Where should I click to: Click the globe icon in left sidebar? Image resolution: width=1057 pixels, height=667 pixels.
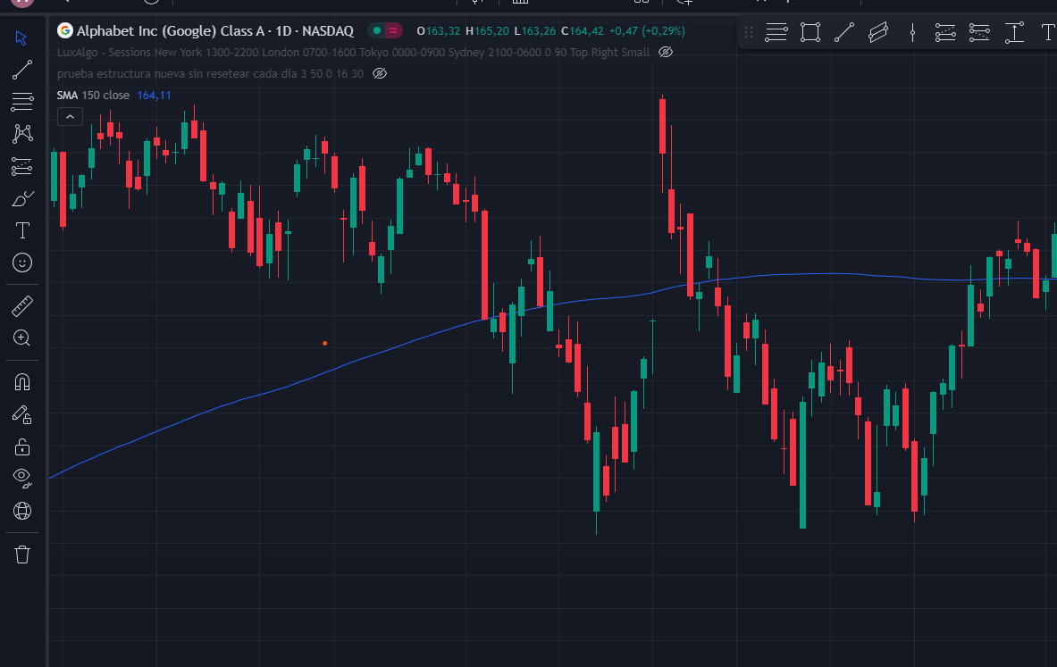22,512
